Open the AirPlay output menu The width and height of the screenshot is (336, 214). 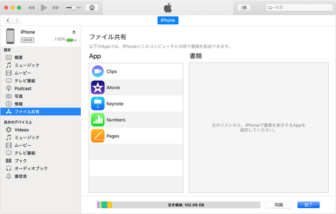[x=92, y=8]
